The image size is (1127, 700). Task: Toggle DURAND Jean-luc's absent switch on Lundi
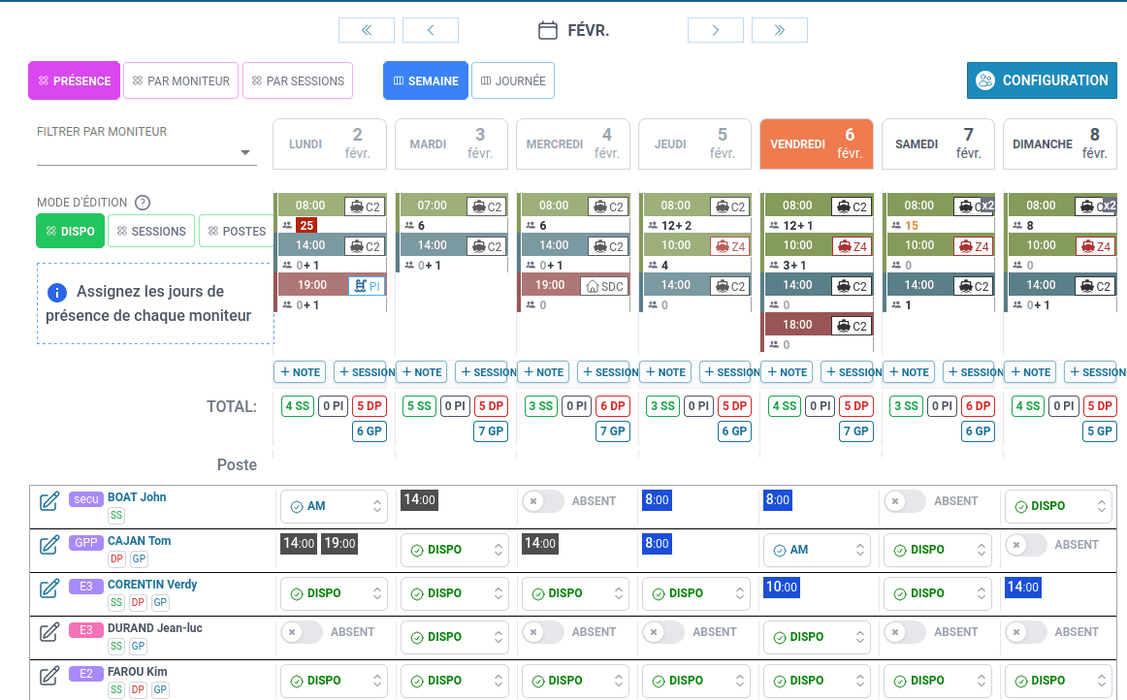pyautogui.click(x=302, y=632)
